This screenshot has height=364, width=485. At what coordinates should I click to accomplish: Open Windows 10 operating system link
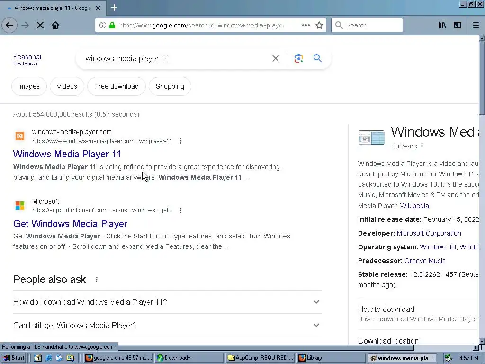coord(438,247)
